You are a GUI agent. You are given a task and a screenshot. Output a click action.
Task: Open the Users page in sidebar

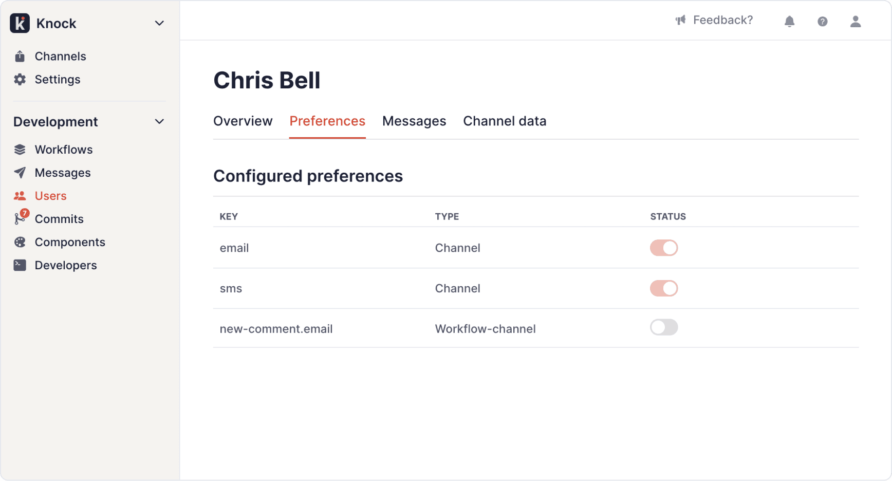[x=50, y=196]
